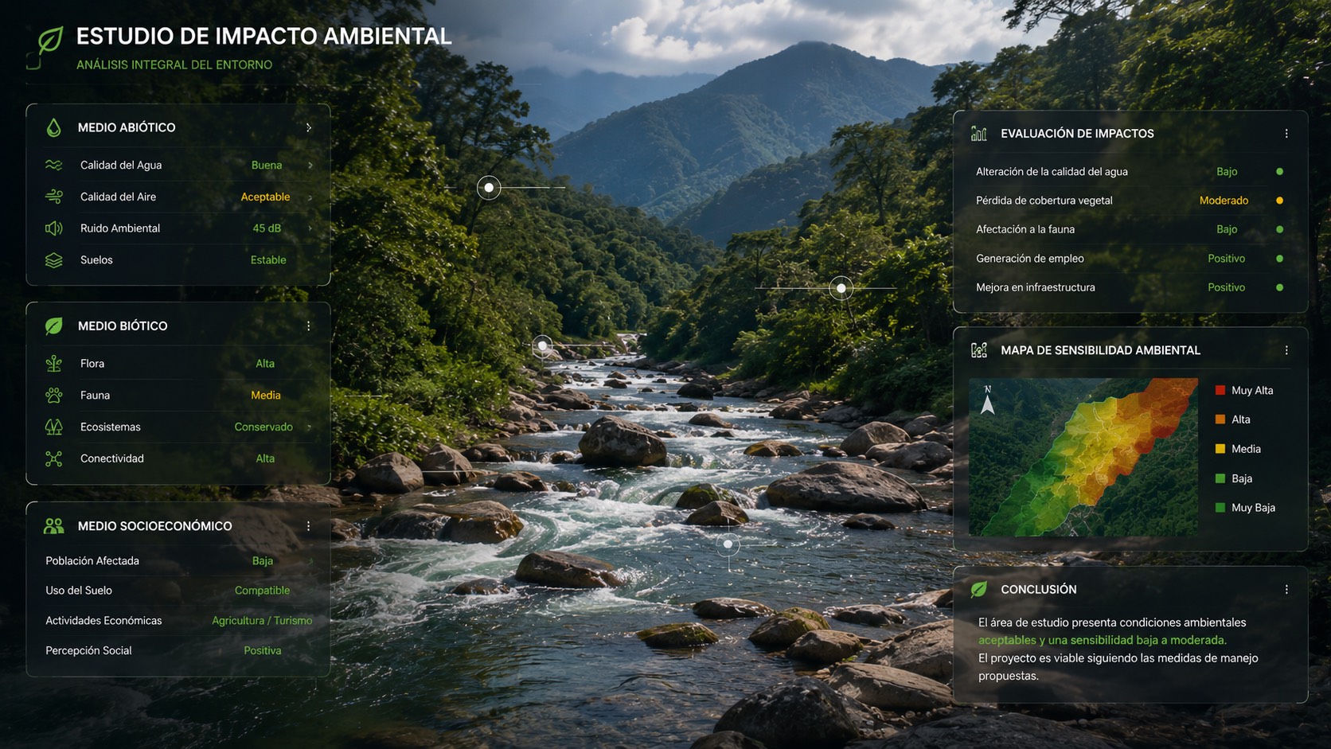1331x749 pixels.
Task: Click the Muy Baja legend swatch
Action: pyautogui.click(x=1220, y=508)
